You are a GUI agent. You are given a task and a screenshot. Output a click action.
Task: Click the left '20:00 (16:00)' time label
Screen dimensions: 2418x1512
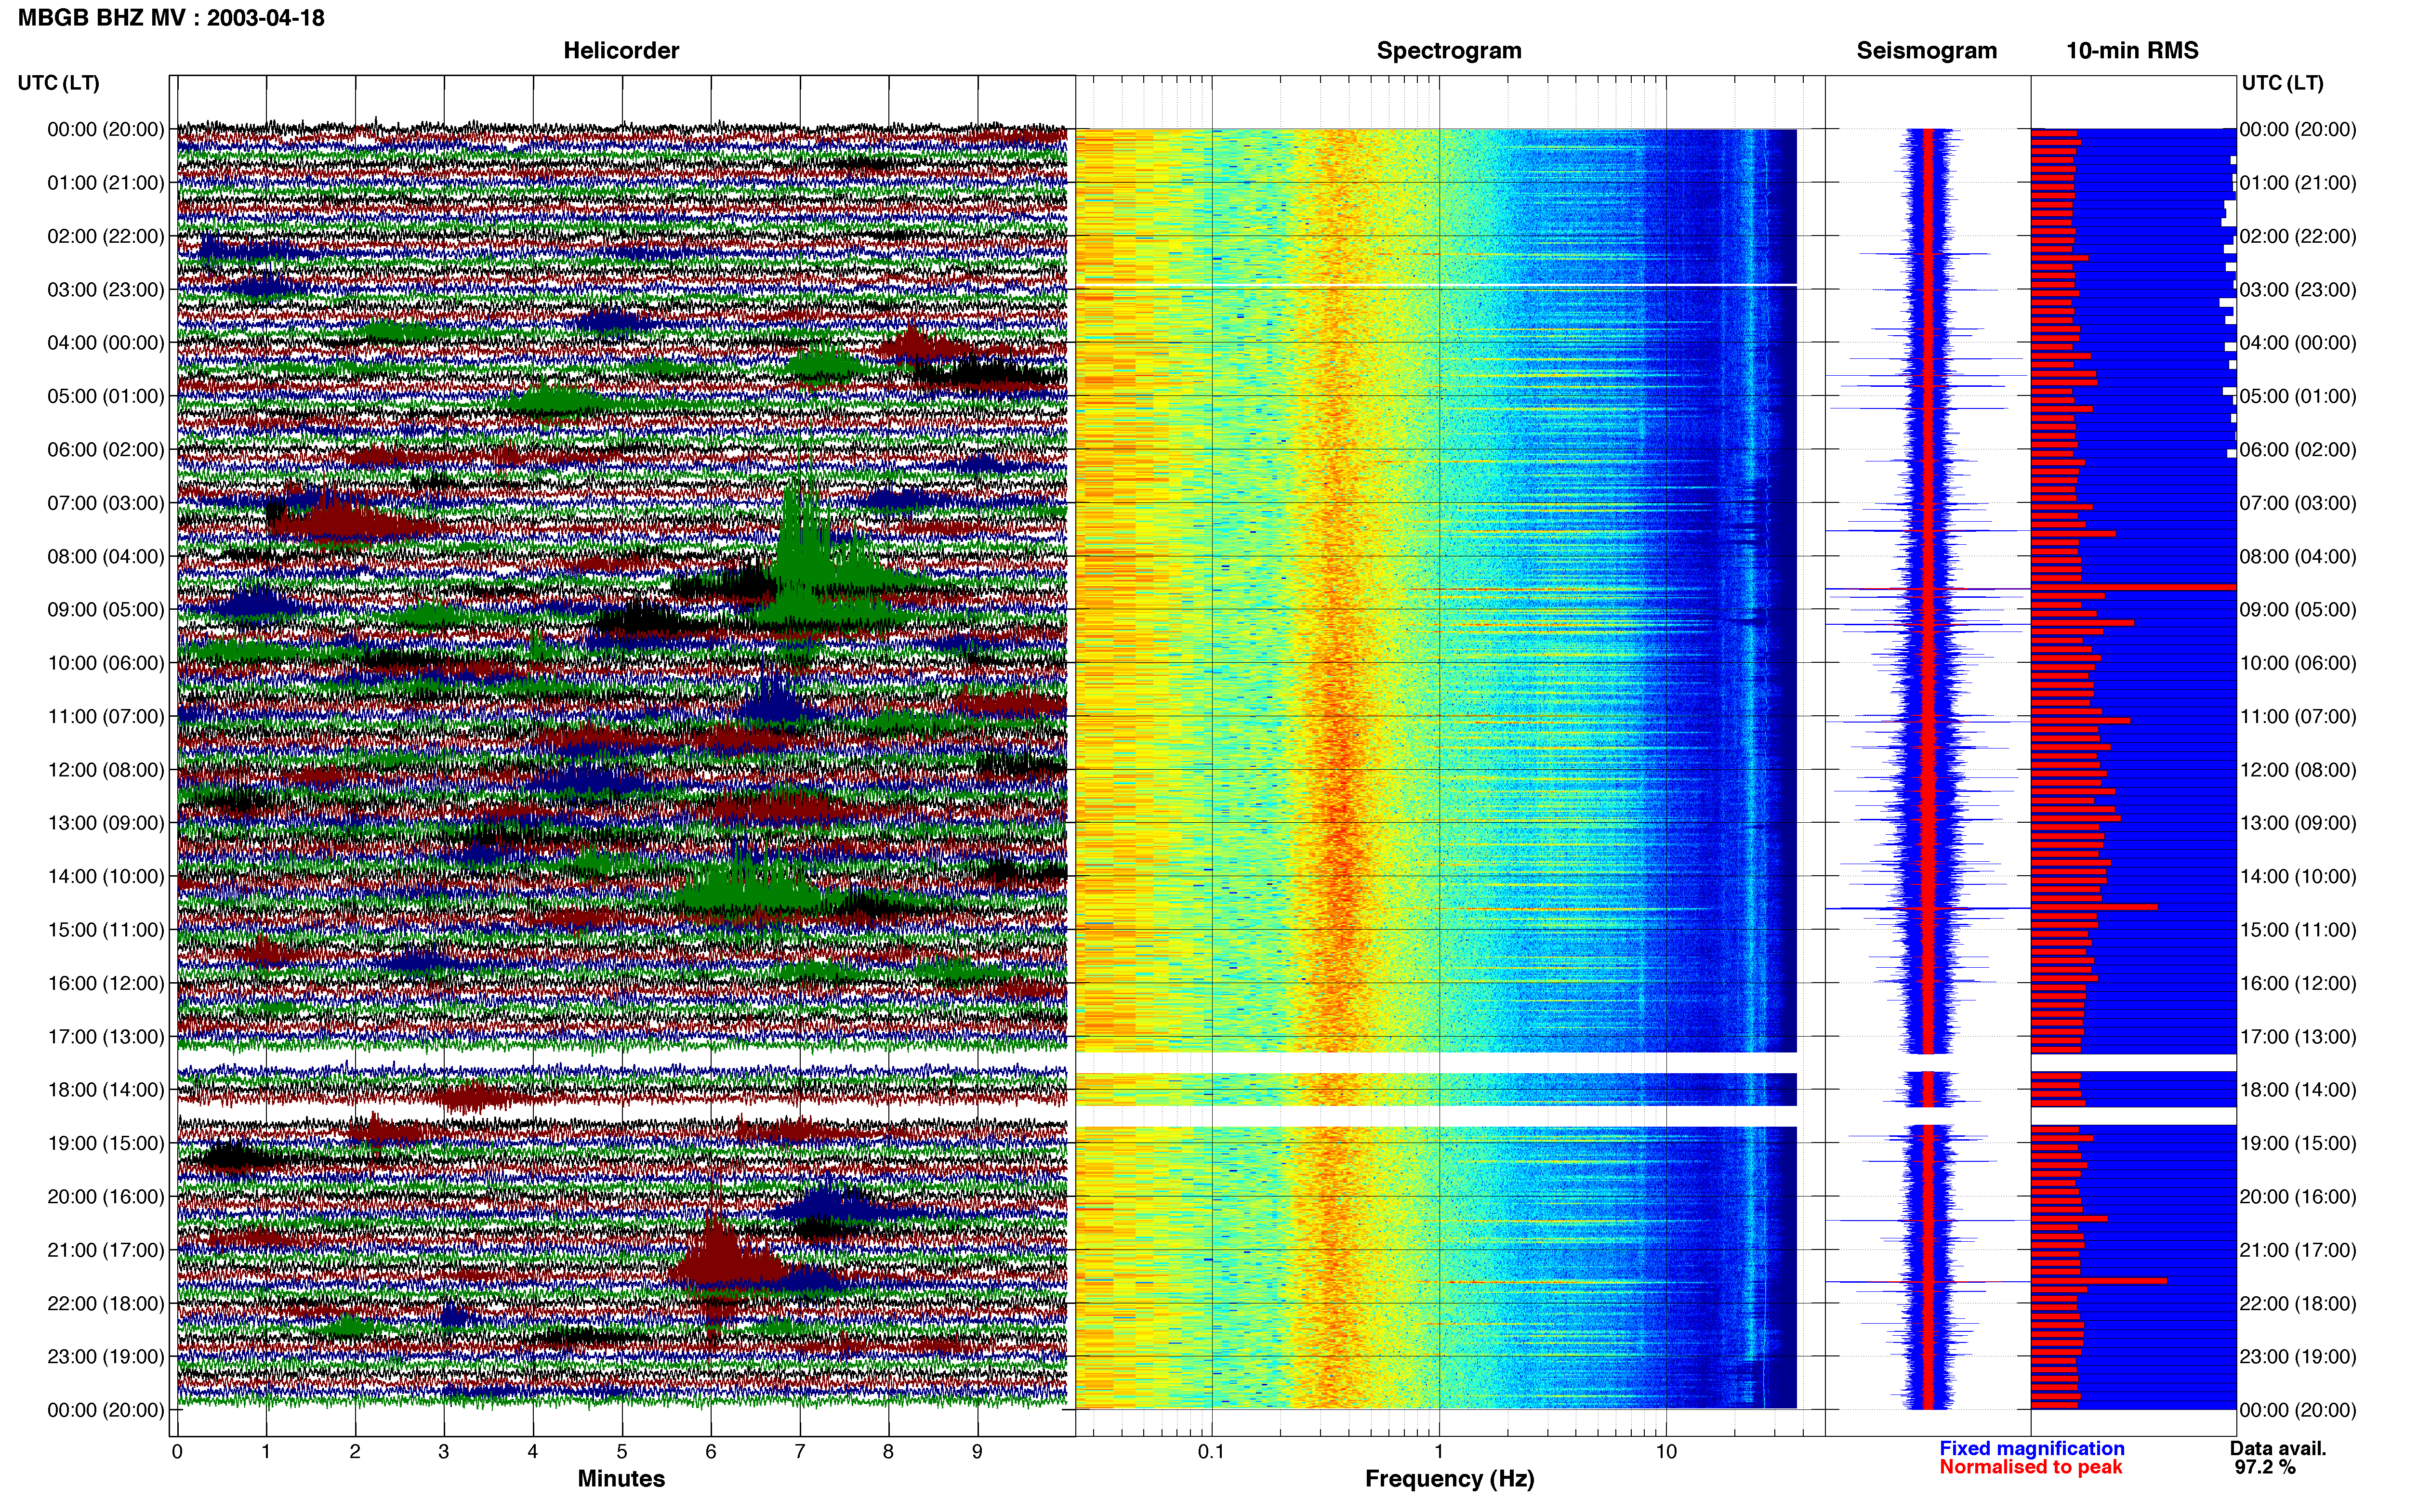click(x=105, y=1197)
